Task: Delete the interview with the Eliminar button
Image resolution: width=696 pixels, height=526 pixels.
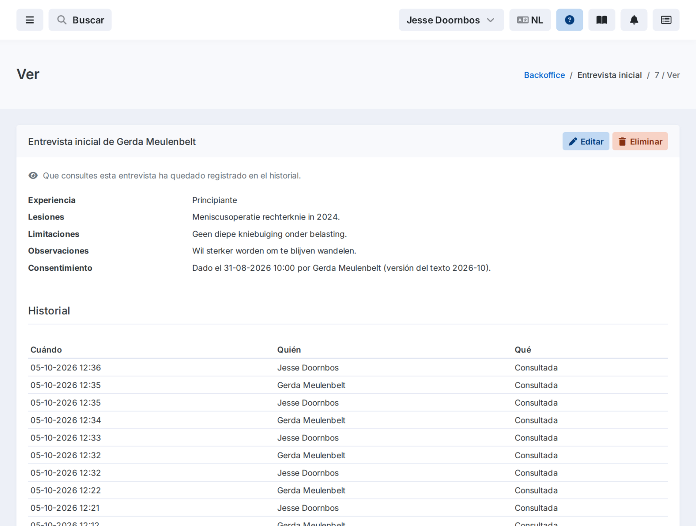Action: 640,141
